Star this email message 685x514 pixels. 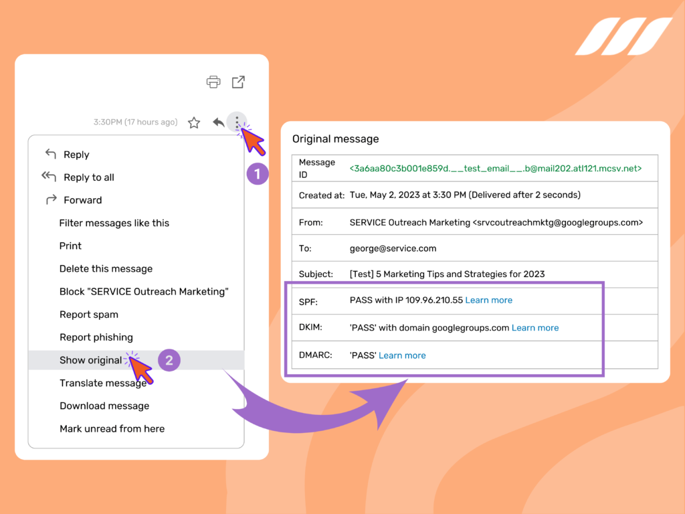[x=193, y=122]
